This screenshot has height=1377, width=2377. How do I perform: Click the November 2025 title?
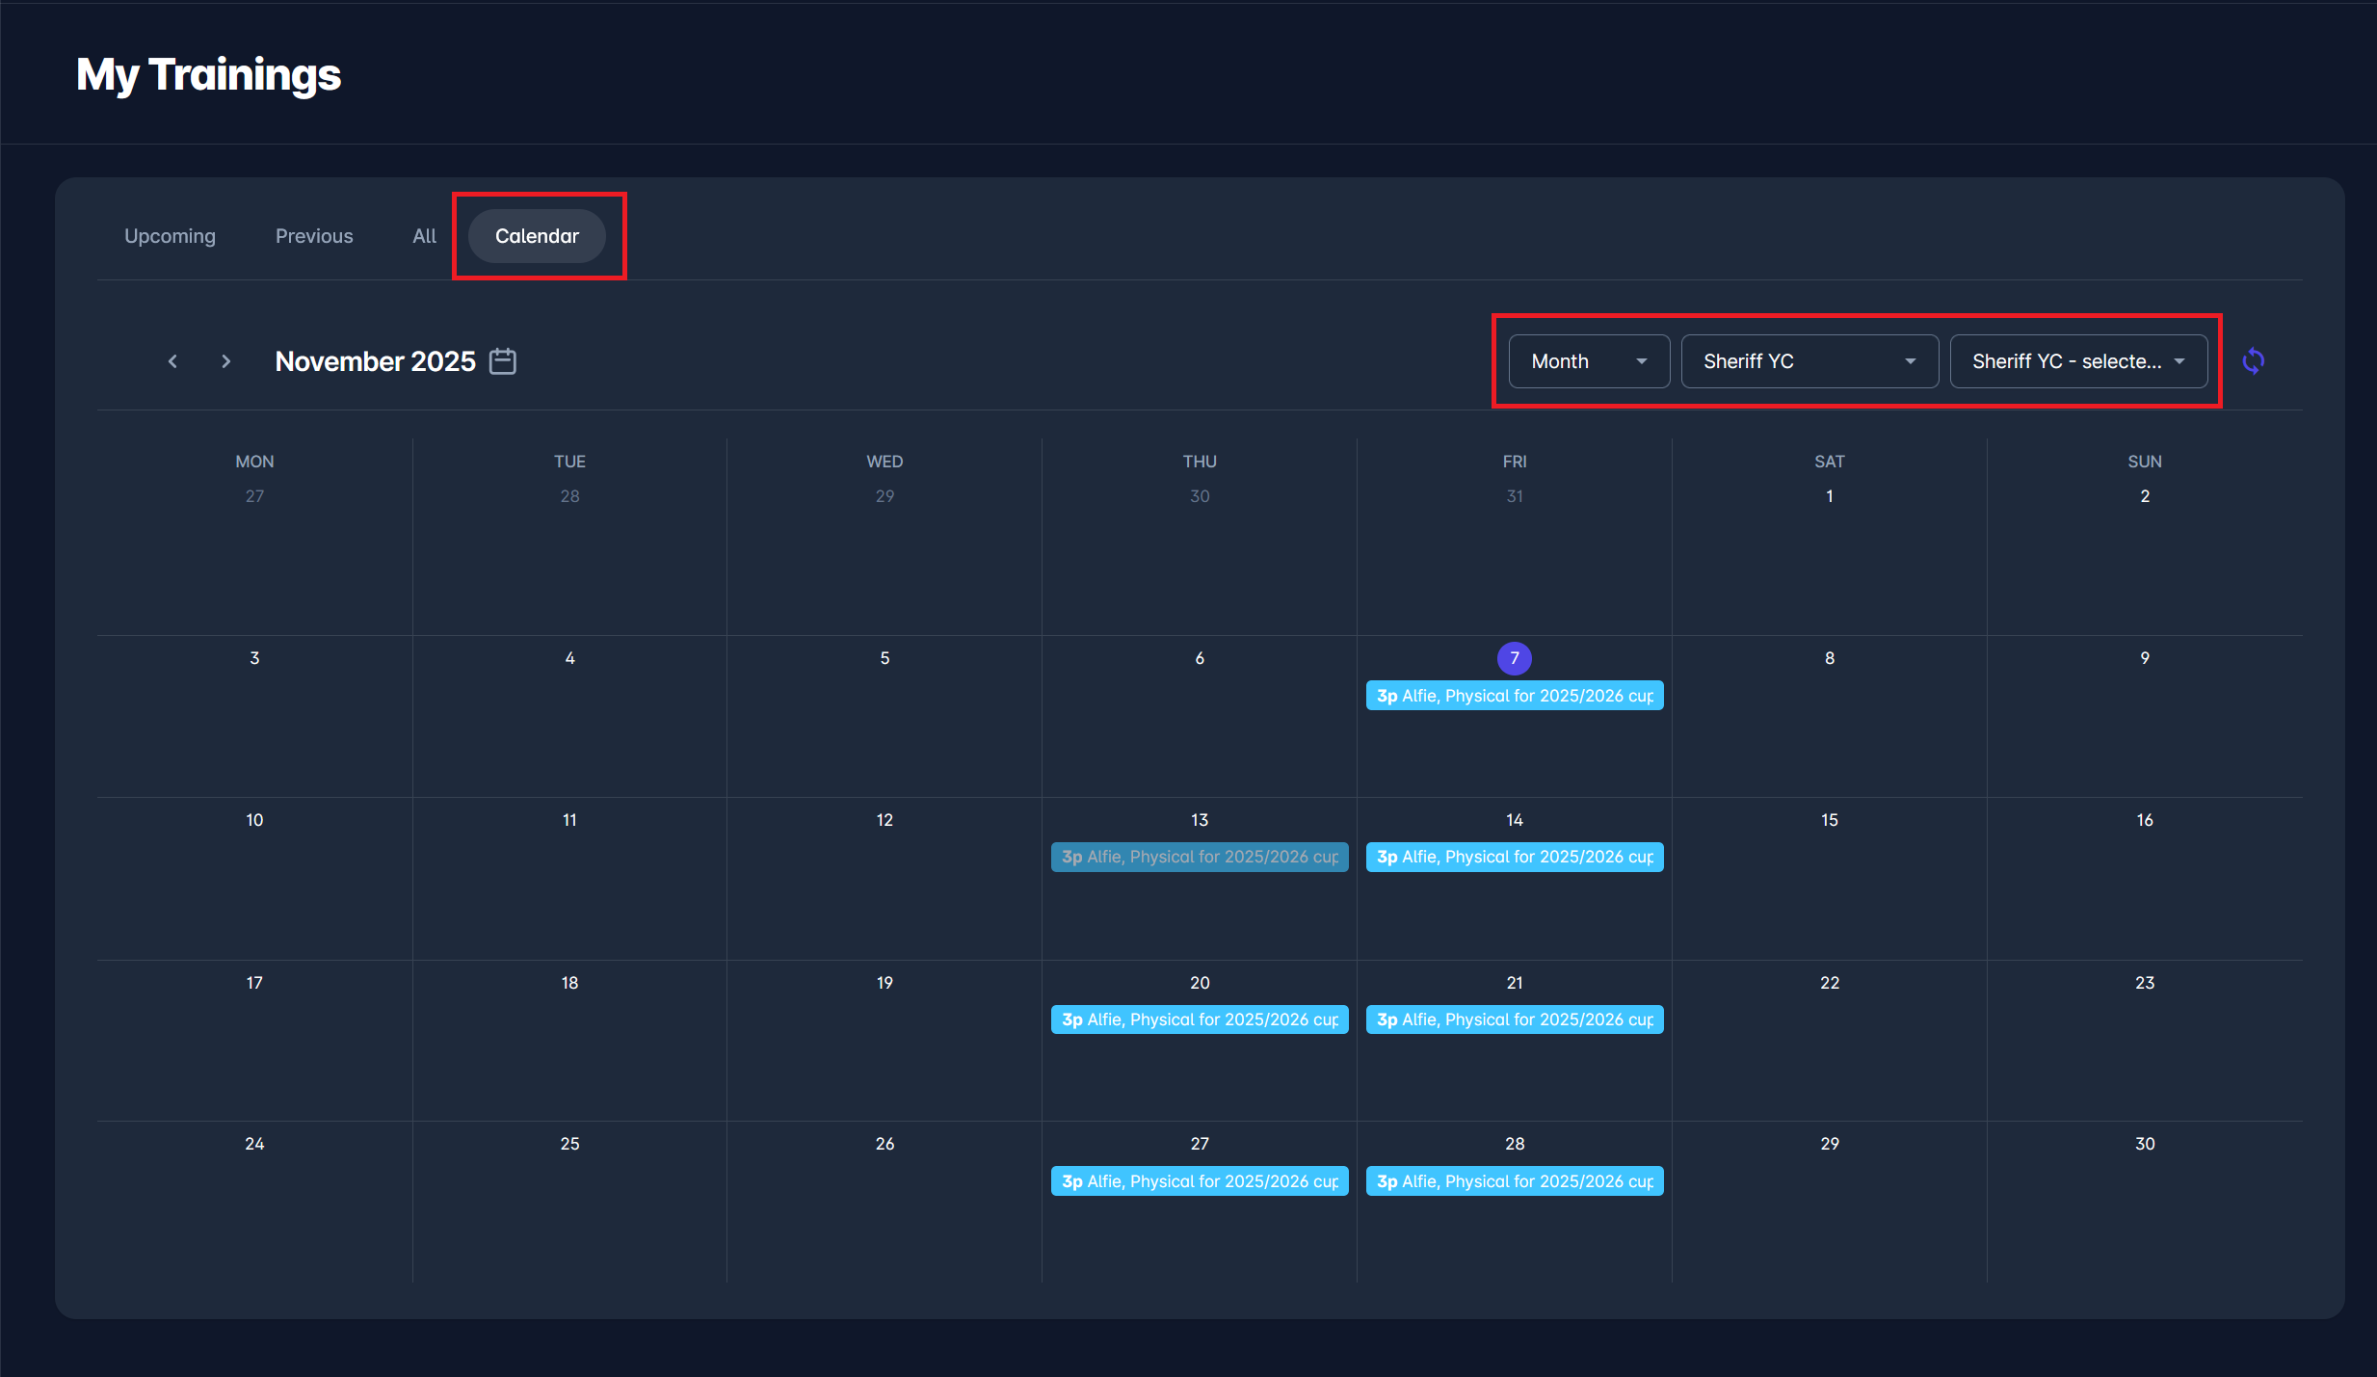pos(375,361)
